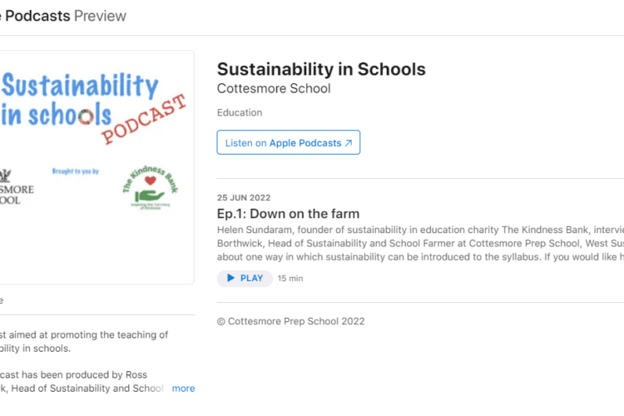The height and width of the screenshot is (416, 624).
Task: Click the Kindness Bank logo in artwork
Action: point(151,187)
